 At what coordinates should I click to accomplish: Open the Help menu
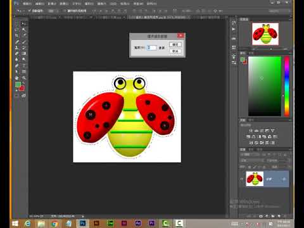151,4
